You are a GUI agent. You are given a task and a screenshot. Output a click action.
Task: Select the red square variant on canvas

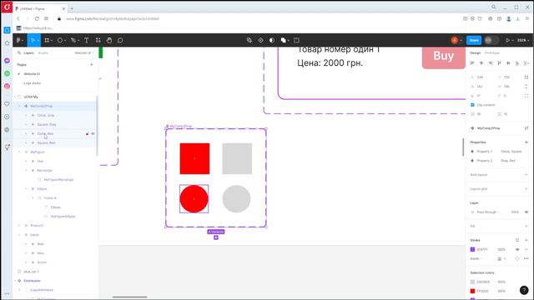pos(194,158)
